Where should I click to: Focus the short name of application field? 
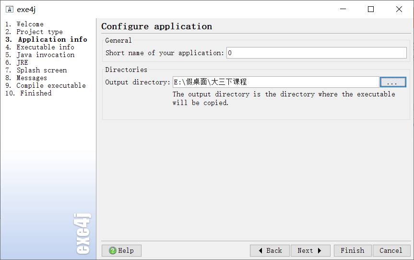point(316,53)
